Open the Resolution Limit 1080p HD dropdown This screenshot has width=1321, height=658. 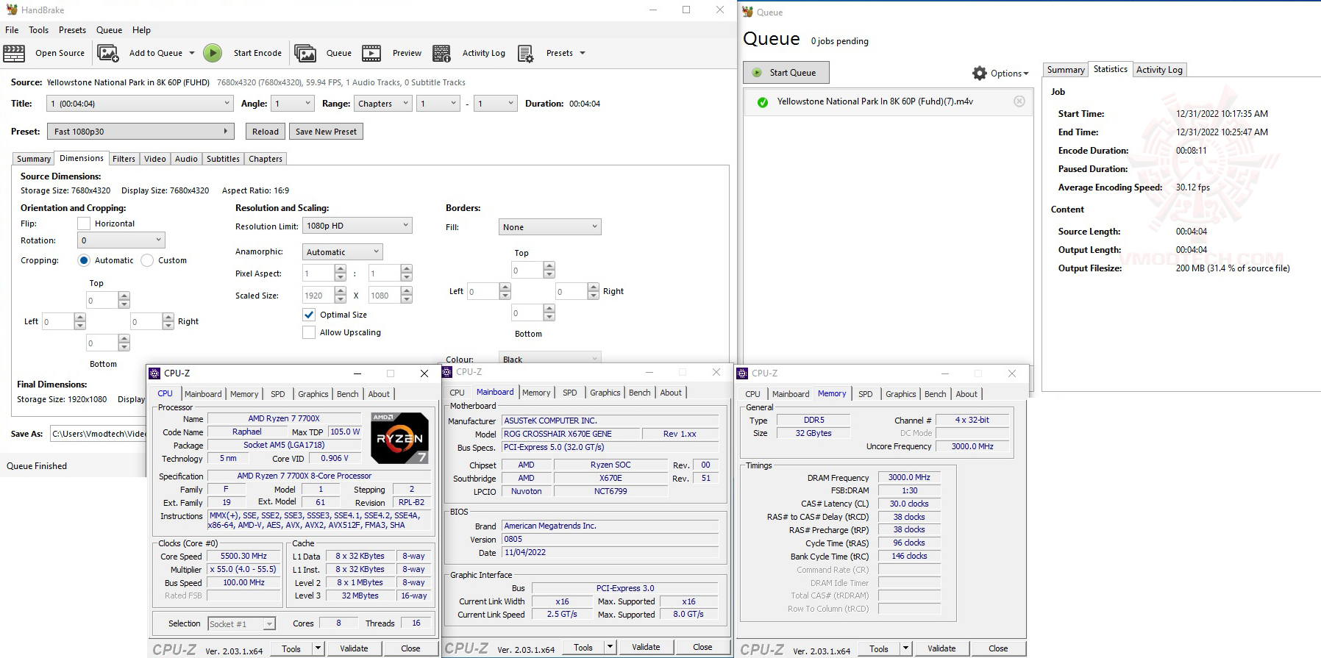(357, 226)
